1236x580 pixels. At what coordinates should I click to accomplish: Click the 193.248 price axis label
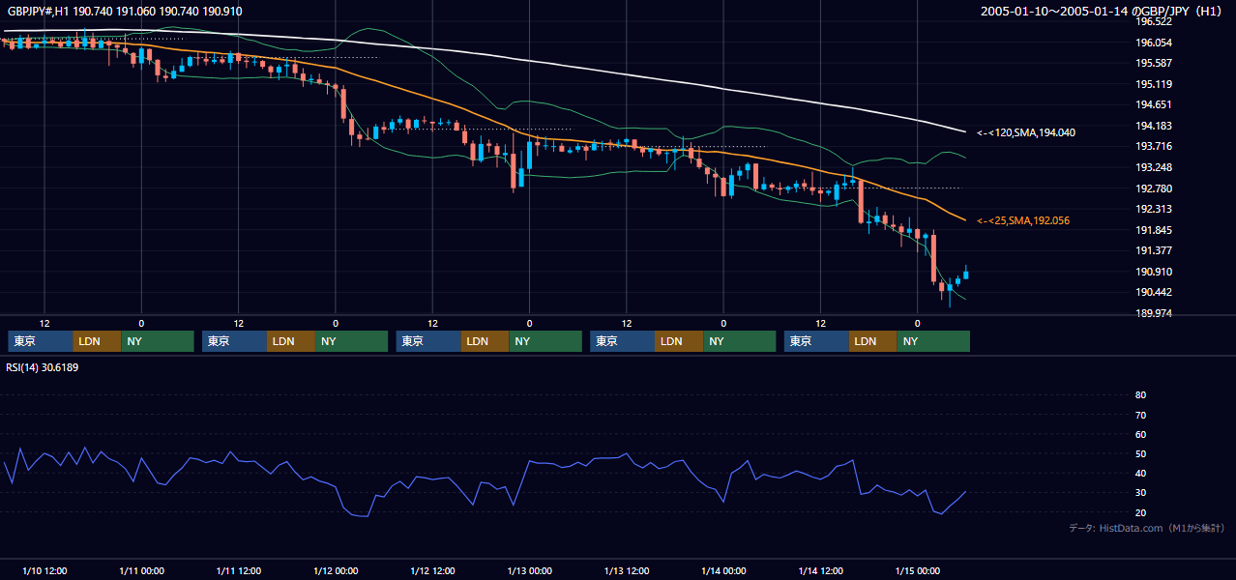pyautogui.click(x=1154, y=167)
